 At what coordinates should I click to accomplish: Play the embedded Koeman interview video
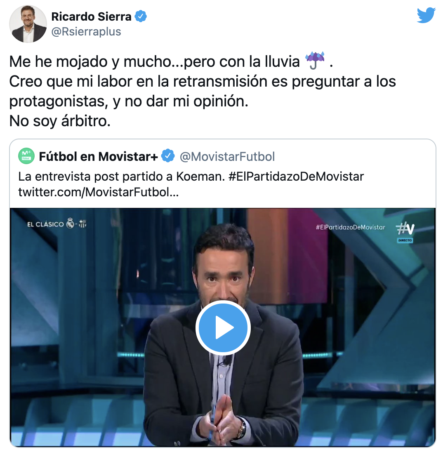(223, 328)
